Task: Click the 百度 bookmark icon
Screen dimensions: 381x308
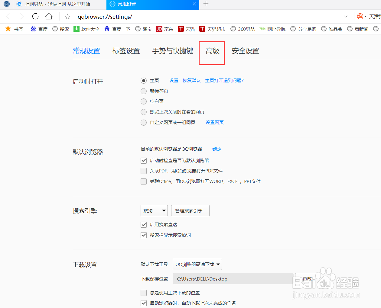Action: (x=33, y=29)
